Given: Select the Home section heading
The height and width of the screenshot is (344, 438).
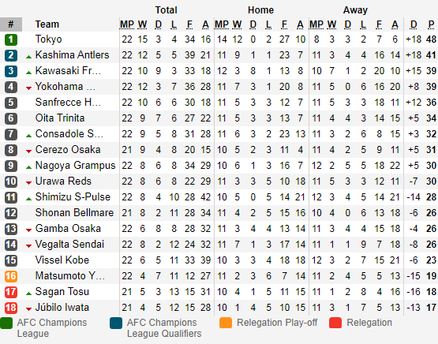Looking at the screenshot, I should [260, 10].
